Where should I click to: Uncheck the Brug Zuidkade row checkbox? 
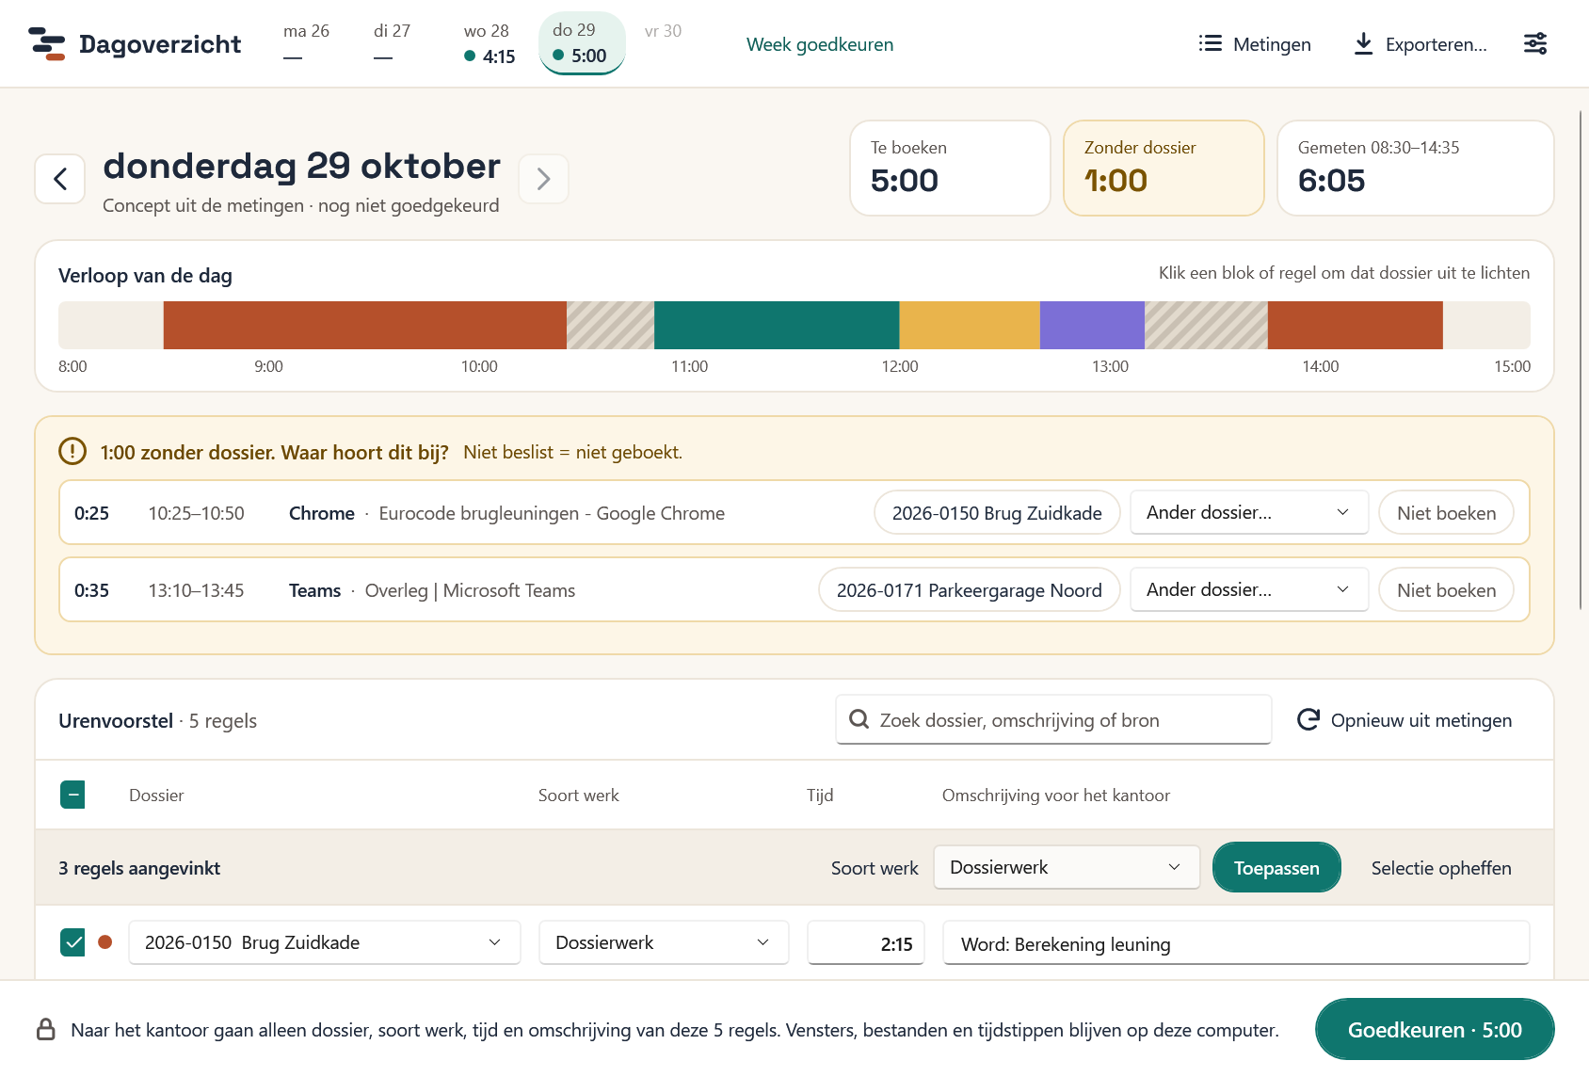[x=72, y=942]
